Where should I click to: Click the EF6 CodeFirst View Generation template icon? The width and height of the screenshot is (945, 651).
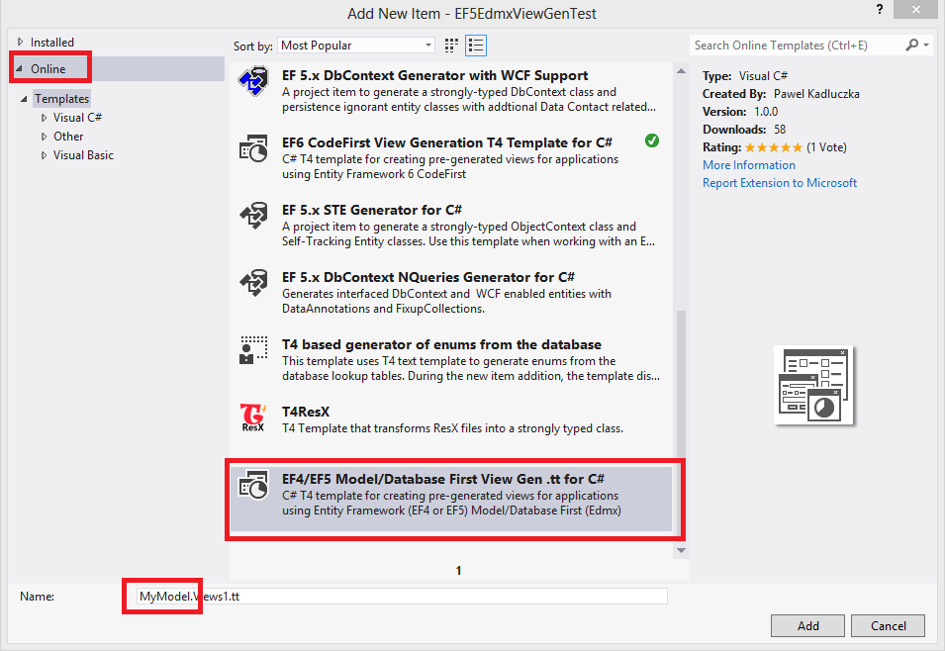[254, 149]
